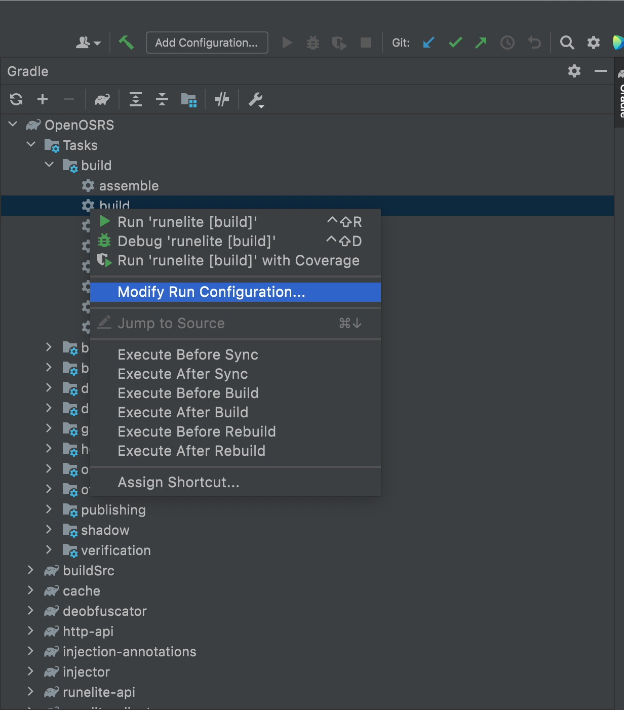Viewport: 624px width, 710px height.
Task: Collapse the OpenOSRS project node
Action: tap(13, 125)
